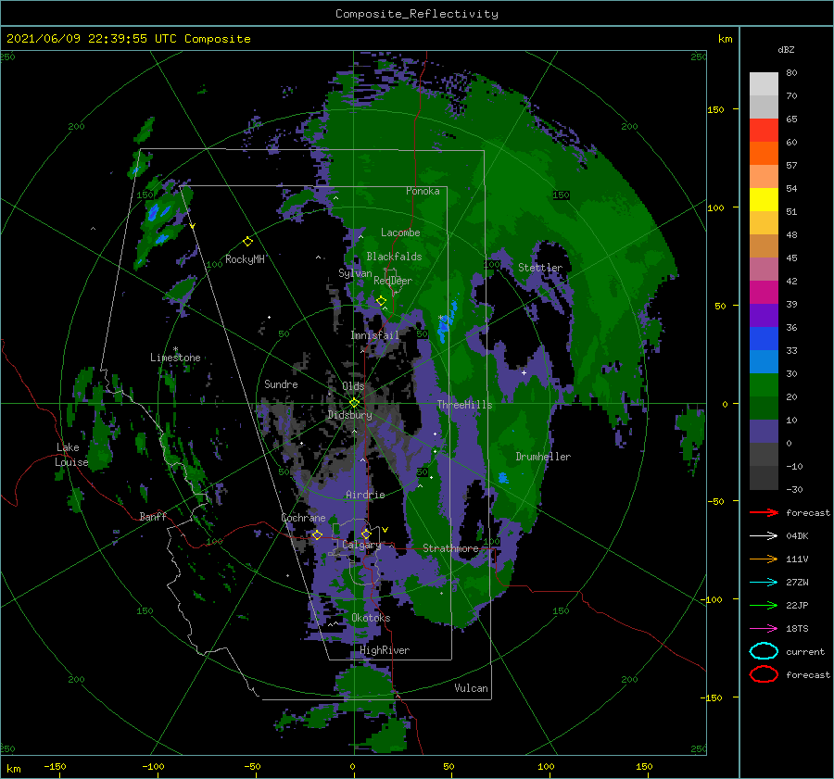Click the red forecast arrow in legend
834x779 pixels.
coord(764,512)
